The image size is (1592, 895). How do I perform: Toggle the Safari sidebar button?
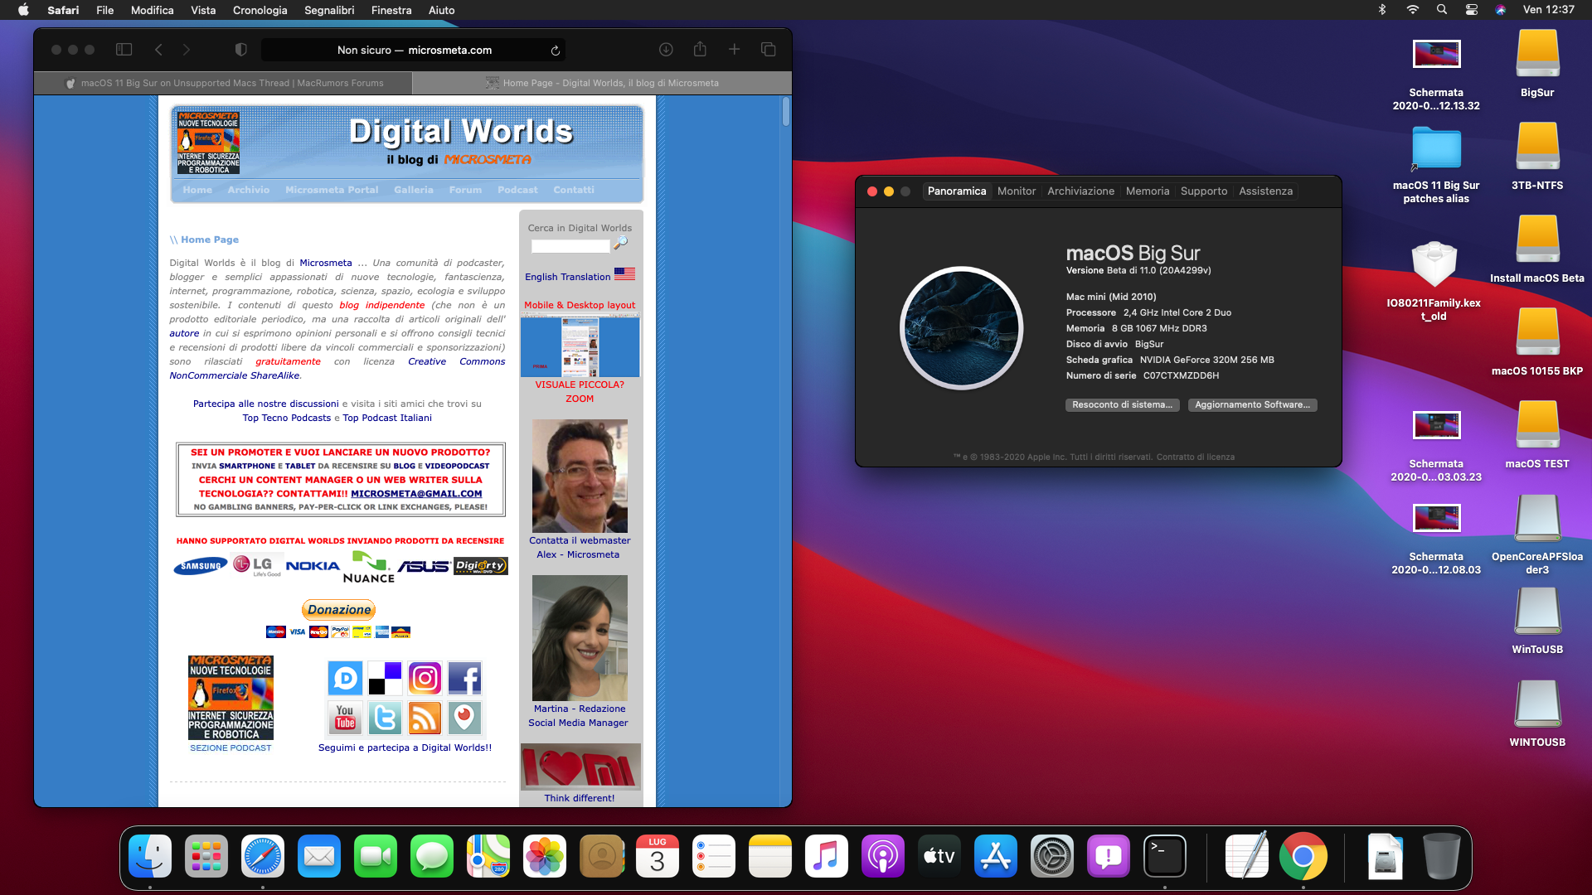click(124, 50)
